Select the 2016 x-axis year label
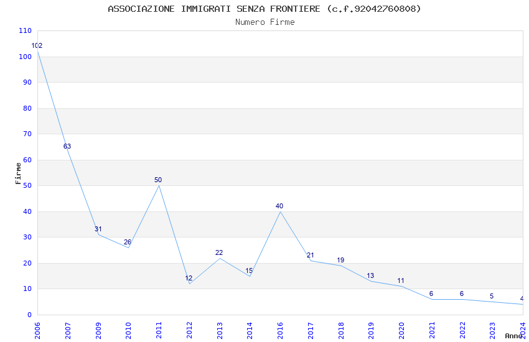 click(x=280, y=330)
